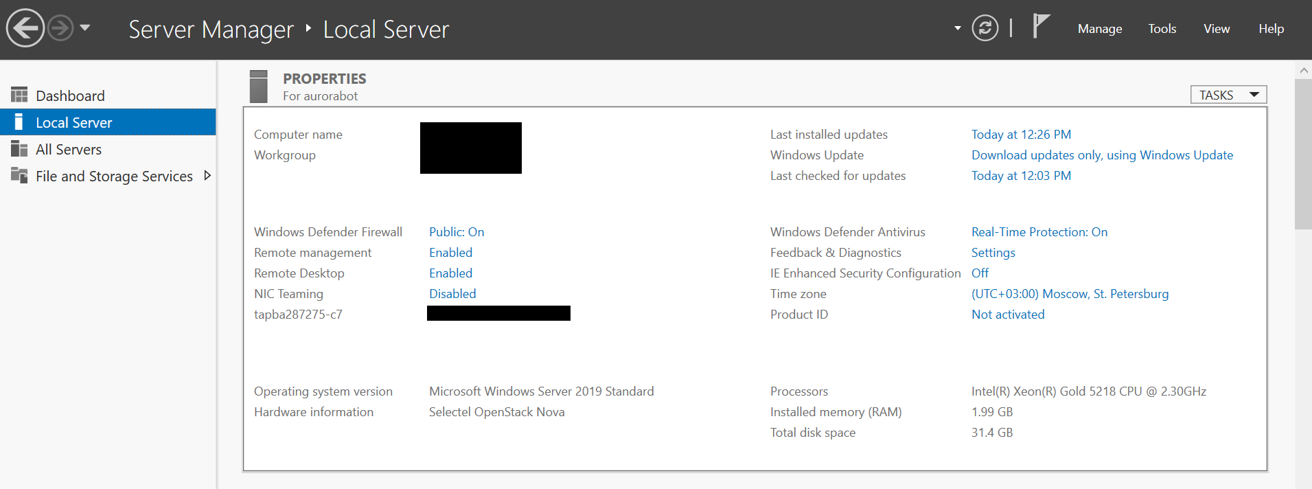This screenshot has height=489, width=1312.
Task: Open the Tools menu
Action: (x=1162, y=29)
